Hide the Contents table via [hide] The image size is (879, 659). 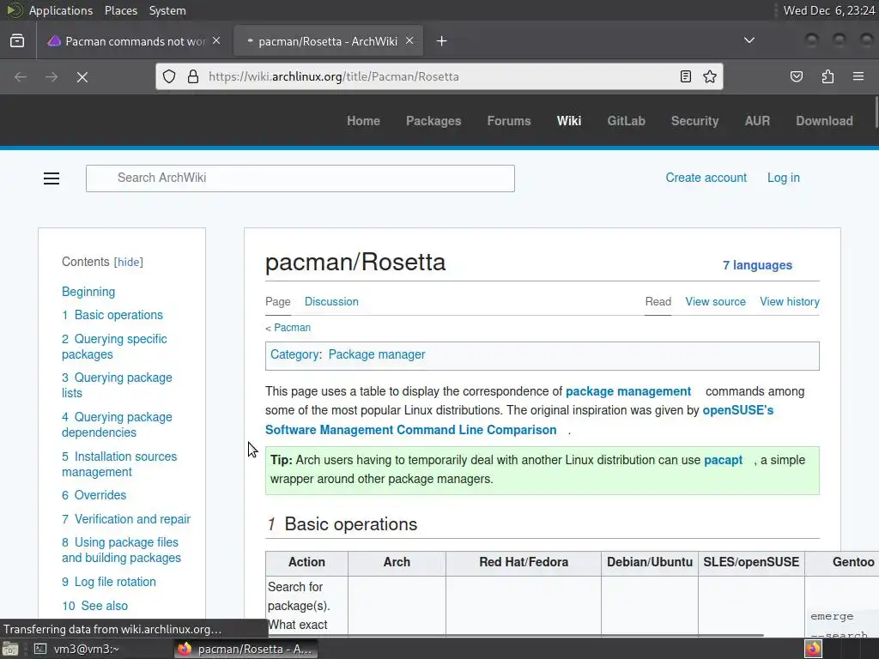point(129,263)
